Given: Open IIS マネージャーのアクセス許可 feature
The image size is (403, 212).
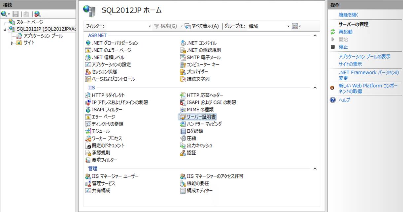Looking at the screenshot, I should pyautogui.click(x=212, y=176).
